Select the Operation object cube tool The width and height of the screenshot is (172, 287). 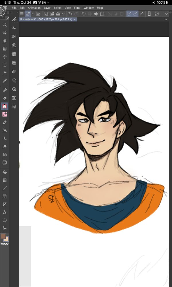pos(5,33)
